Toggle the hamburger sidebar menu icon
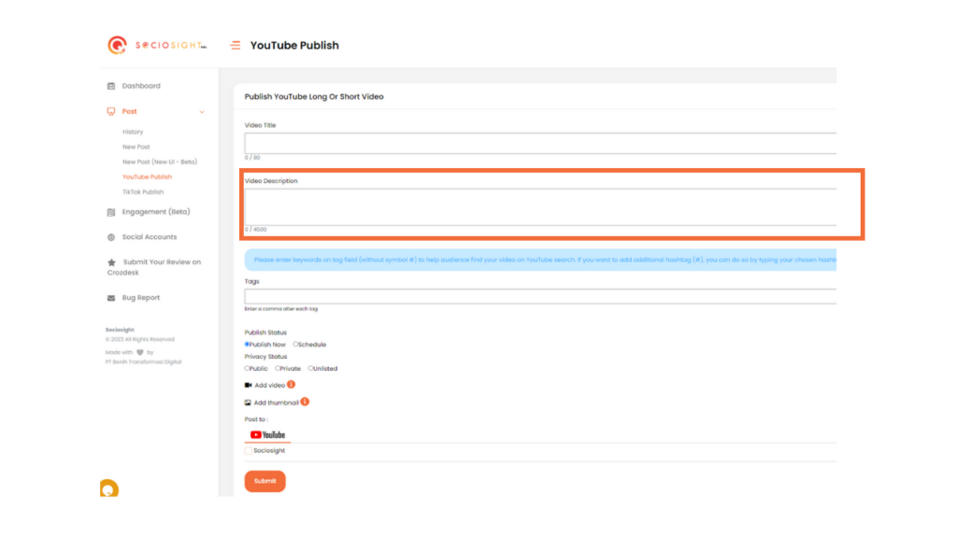The image size is (957, 538). click(235, 45)
